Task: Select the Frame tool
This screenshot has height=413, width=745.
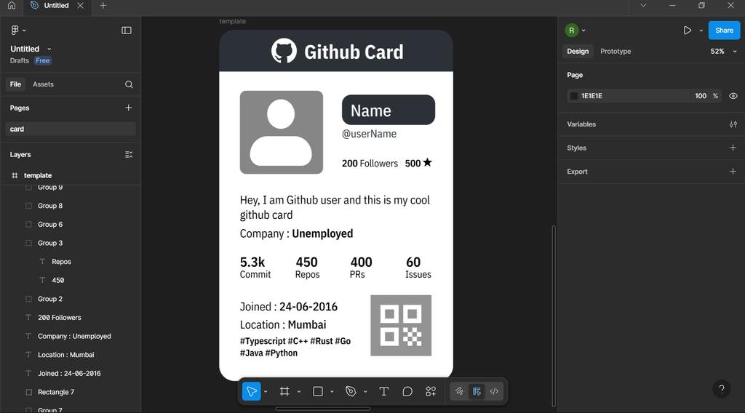Action: tap(284, 392)
